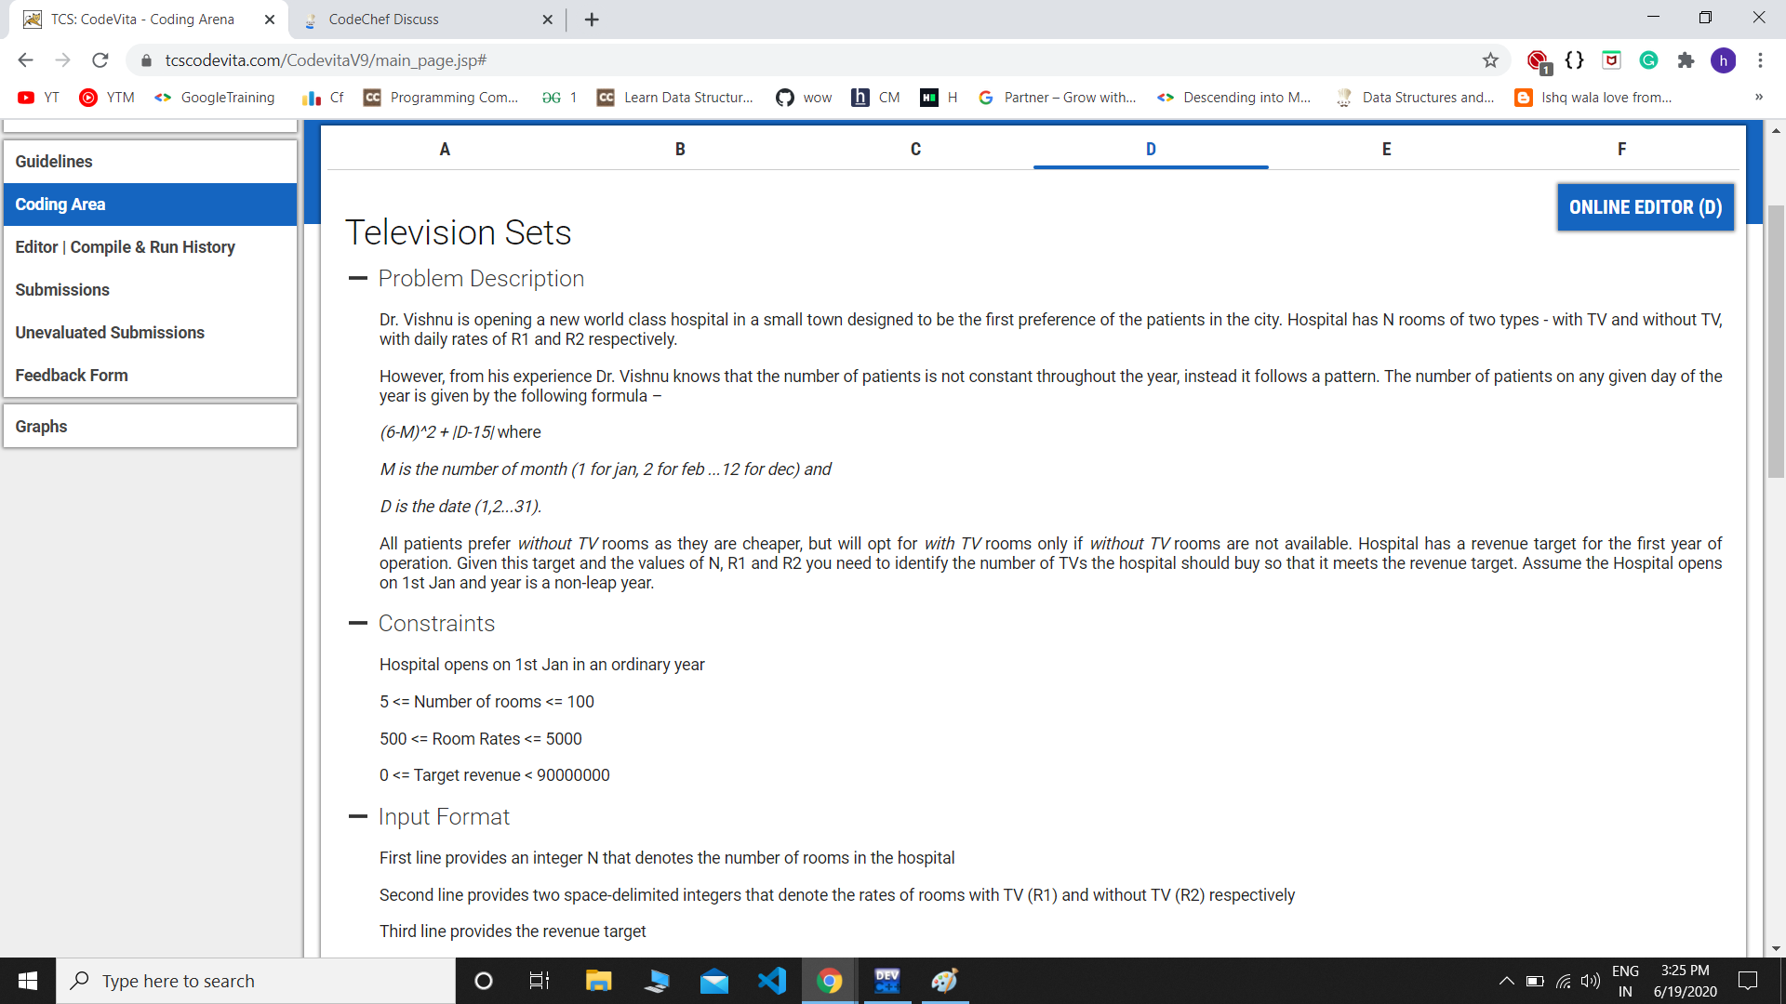
Task: Collapse the Constraints section
Action: pyautogui.click(x=358, y=623)
